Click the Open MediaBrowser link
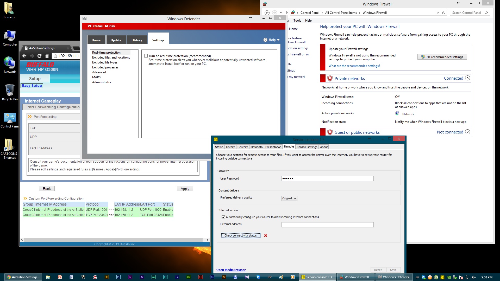This screenshot has width=500, height=281. (231, 270)
